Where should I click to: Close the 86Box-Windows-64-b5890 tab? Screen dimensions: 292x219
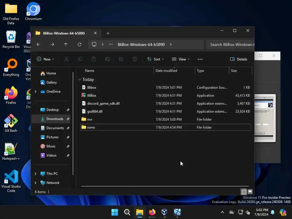pos(95,33)
